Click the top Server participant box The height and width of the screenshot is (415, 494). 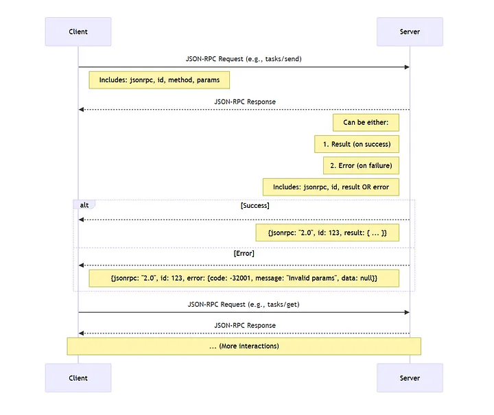(x=410, y=32)
